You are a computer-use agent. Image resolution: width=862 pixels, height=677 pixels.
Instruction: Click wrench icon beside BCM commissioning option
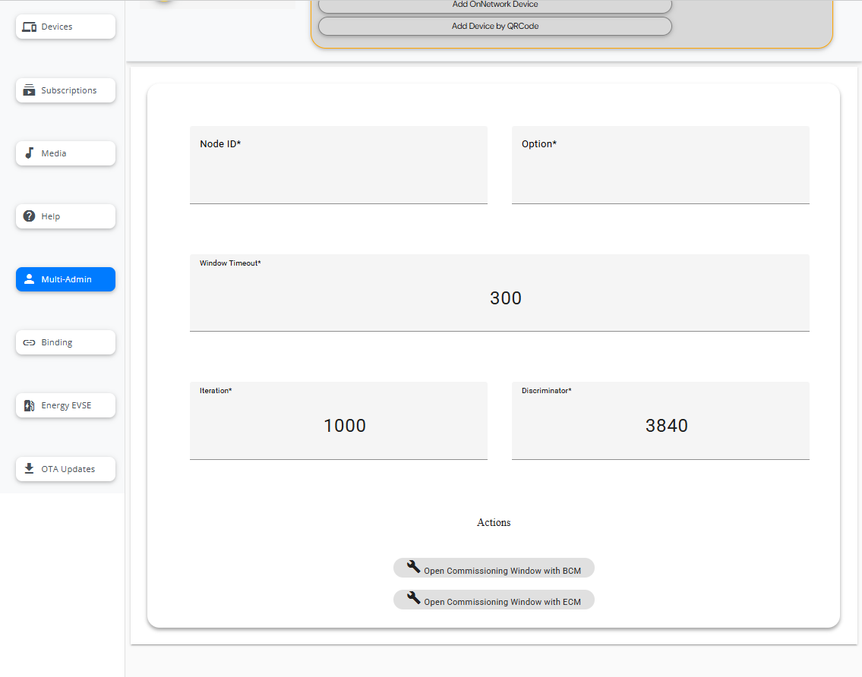point(413,567)
